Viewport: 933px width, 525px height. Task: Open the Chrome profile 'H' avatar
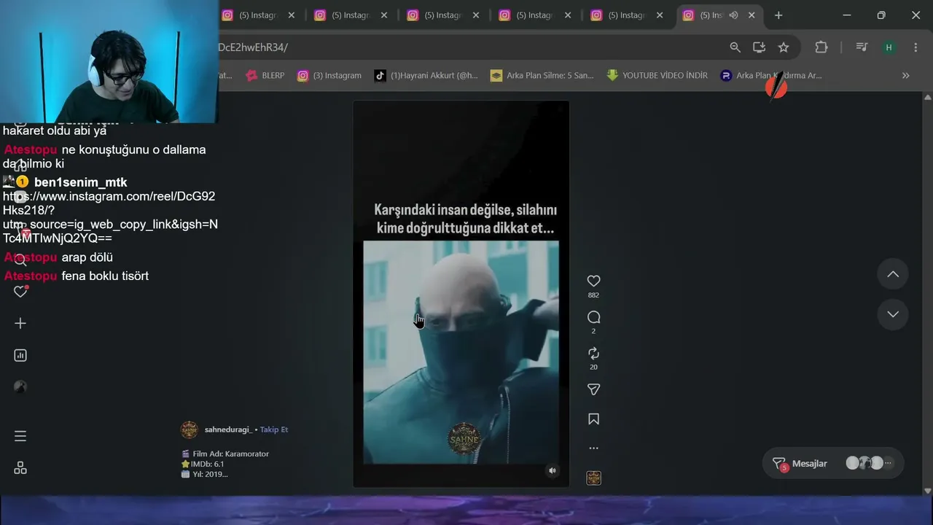(889, 47)
